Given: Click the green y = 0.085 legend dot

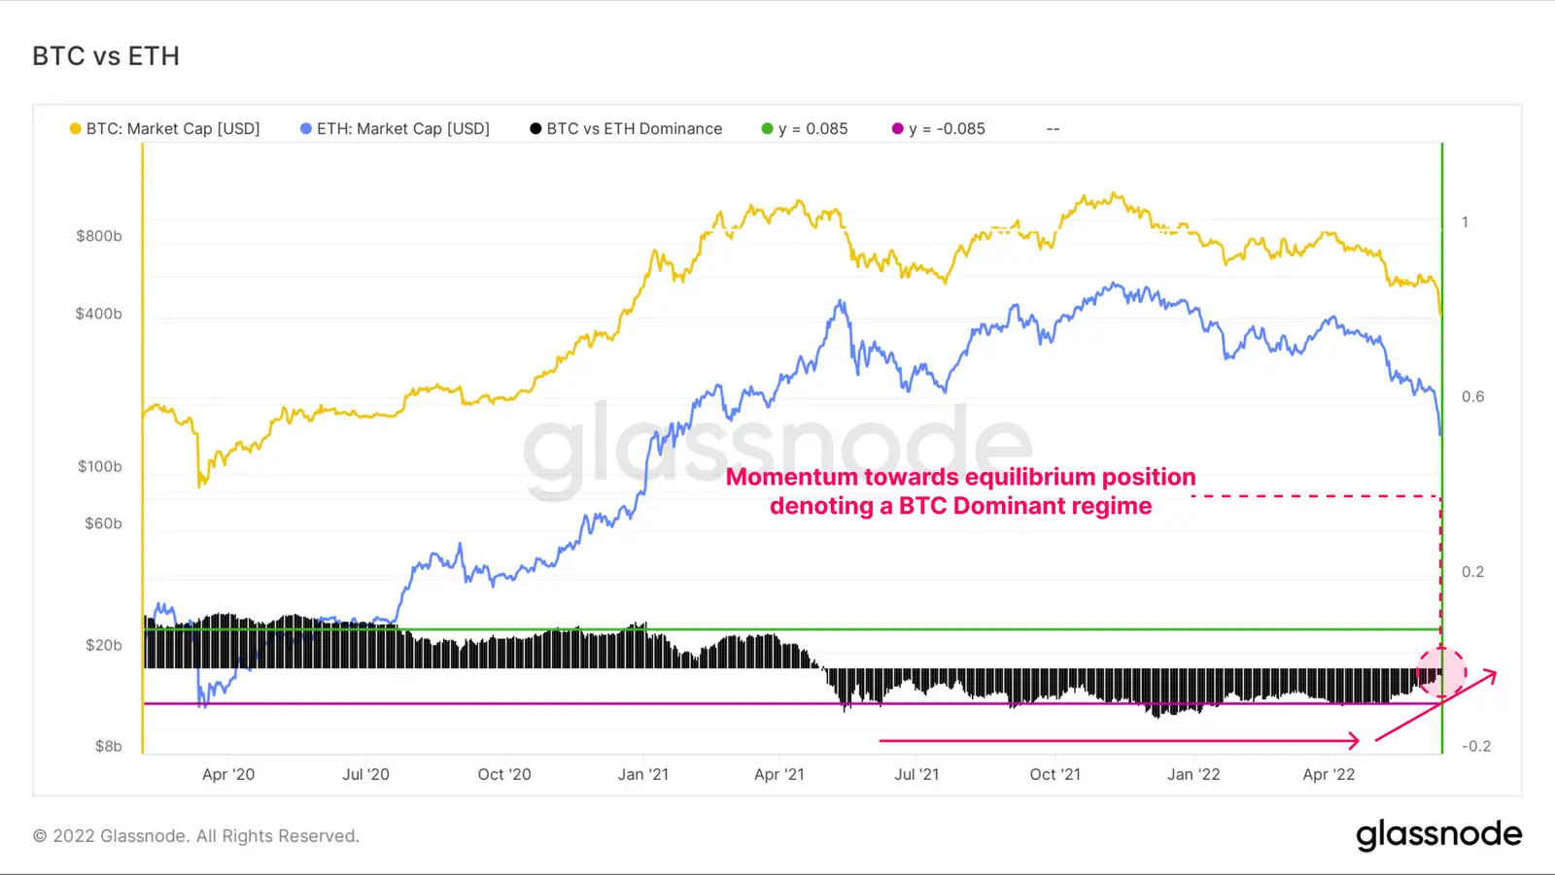Looking at the screenshot, I should [767, 129].
